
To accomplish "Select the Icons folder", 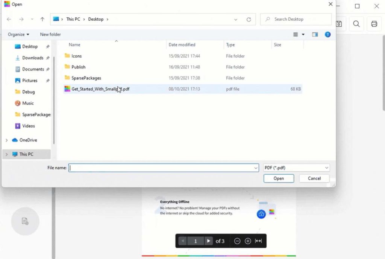I will click(x=183, y=56).
